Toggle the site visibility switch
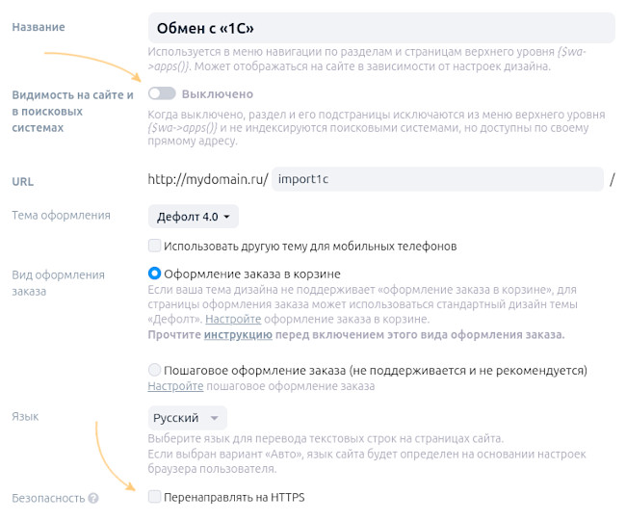This screenshot has width=626, height=521. (162, 94)
